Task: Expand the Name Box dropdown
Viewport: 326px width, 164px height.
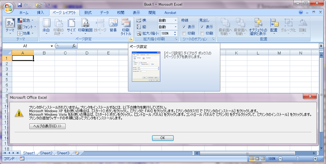Action: [52, 46]
